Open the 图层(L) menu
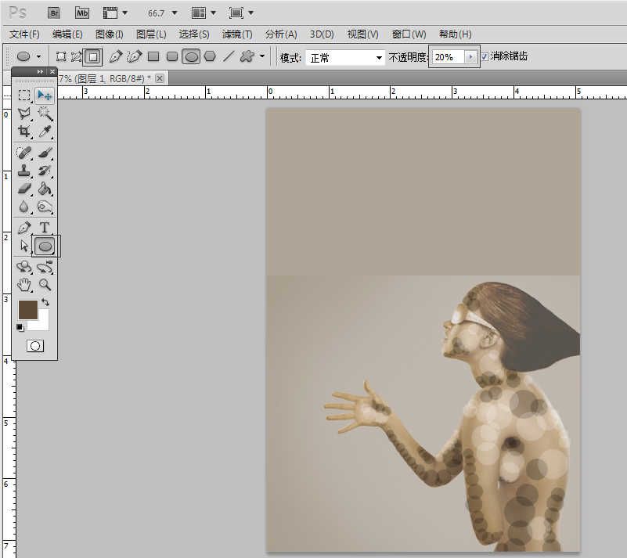The image size is (627, 558). point(151,34)
